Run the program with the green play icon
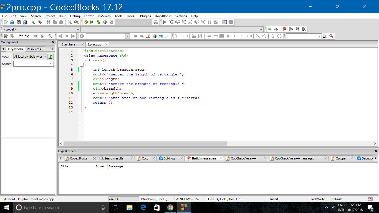This screenshot has height=213, width=379. (x=92, y=22)
